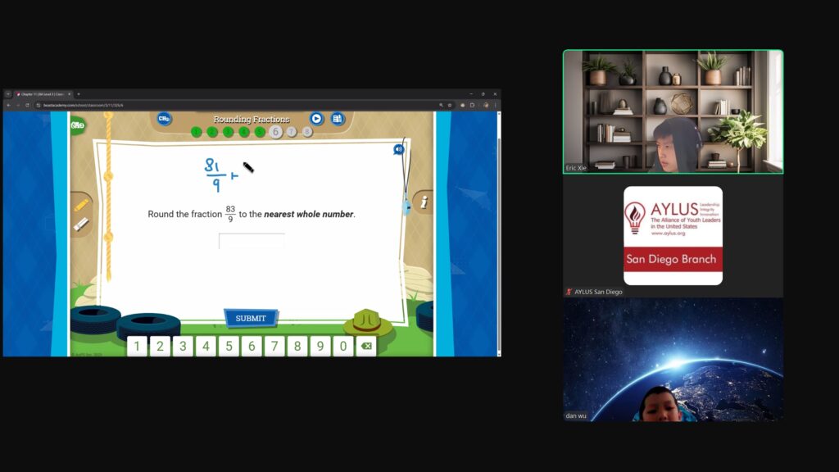Click the green lab badge at top left
The height and width of the screenshot is (472, 839).
[78, 125]
